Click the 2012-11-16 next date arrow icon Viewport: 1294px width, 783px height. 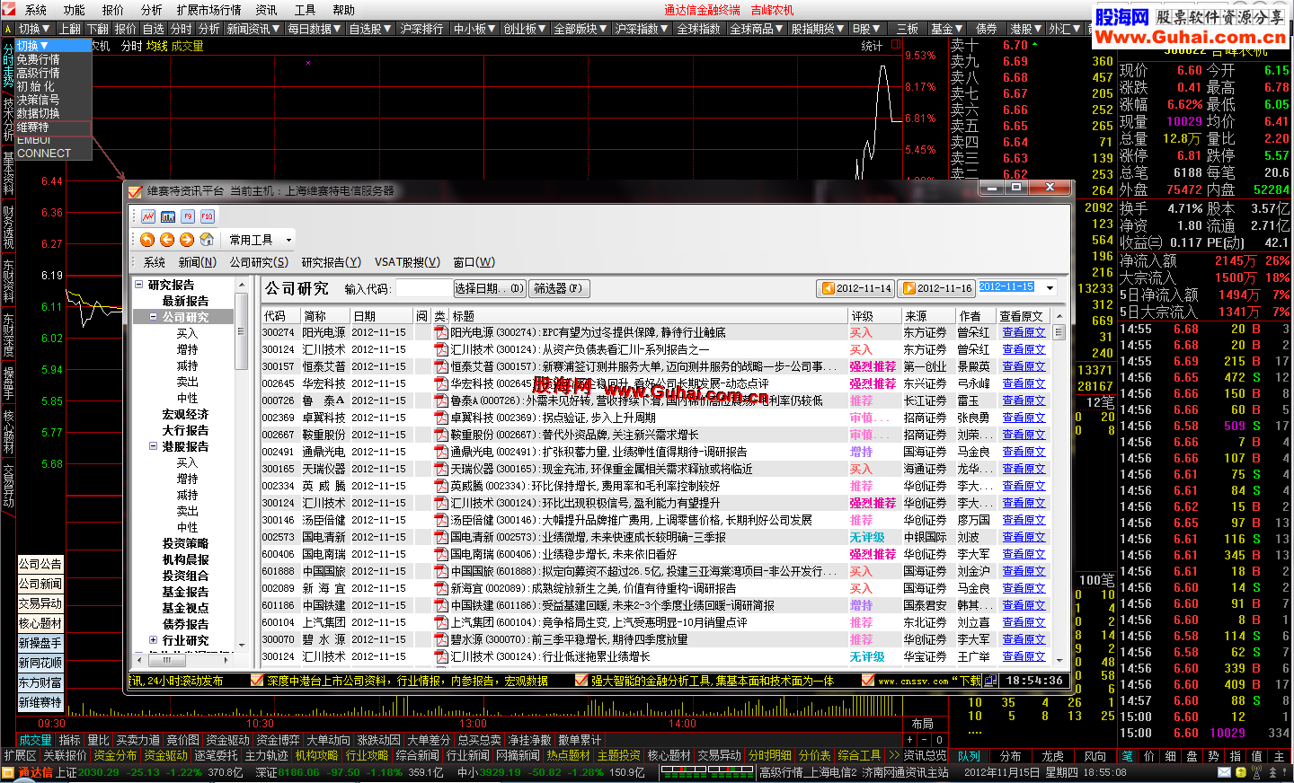(x=909, y=288)
